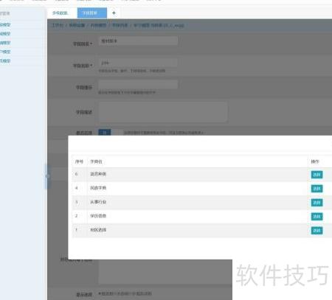Click the 序号 column header
The height and width of the screenshot is (300, 332).
[x=79, y=161]
